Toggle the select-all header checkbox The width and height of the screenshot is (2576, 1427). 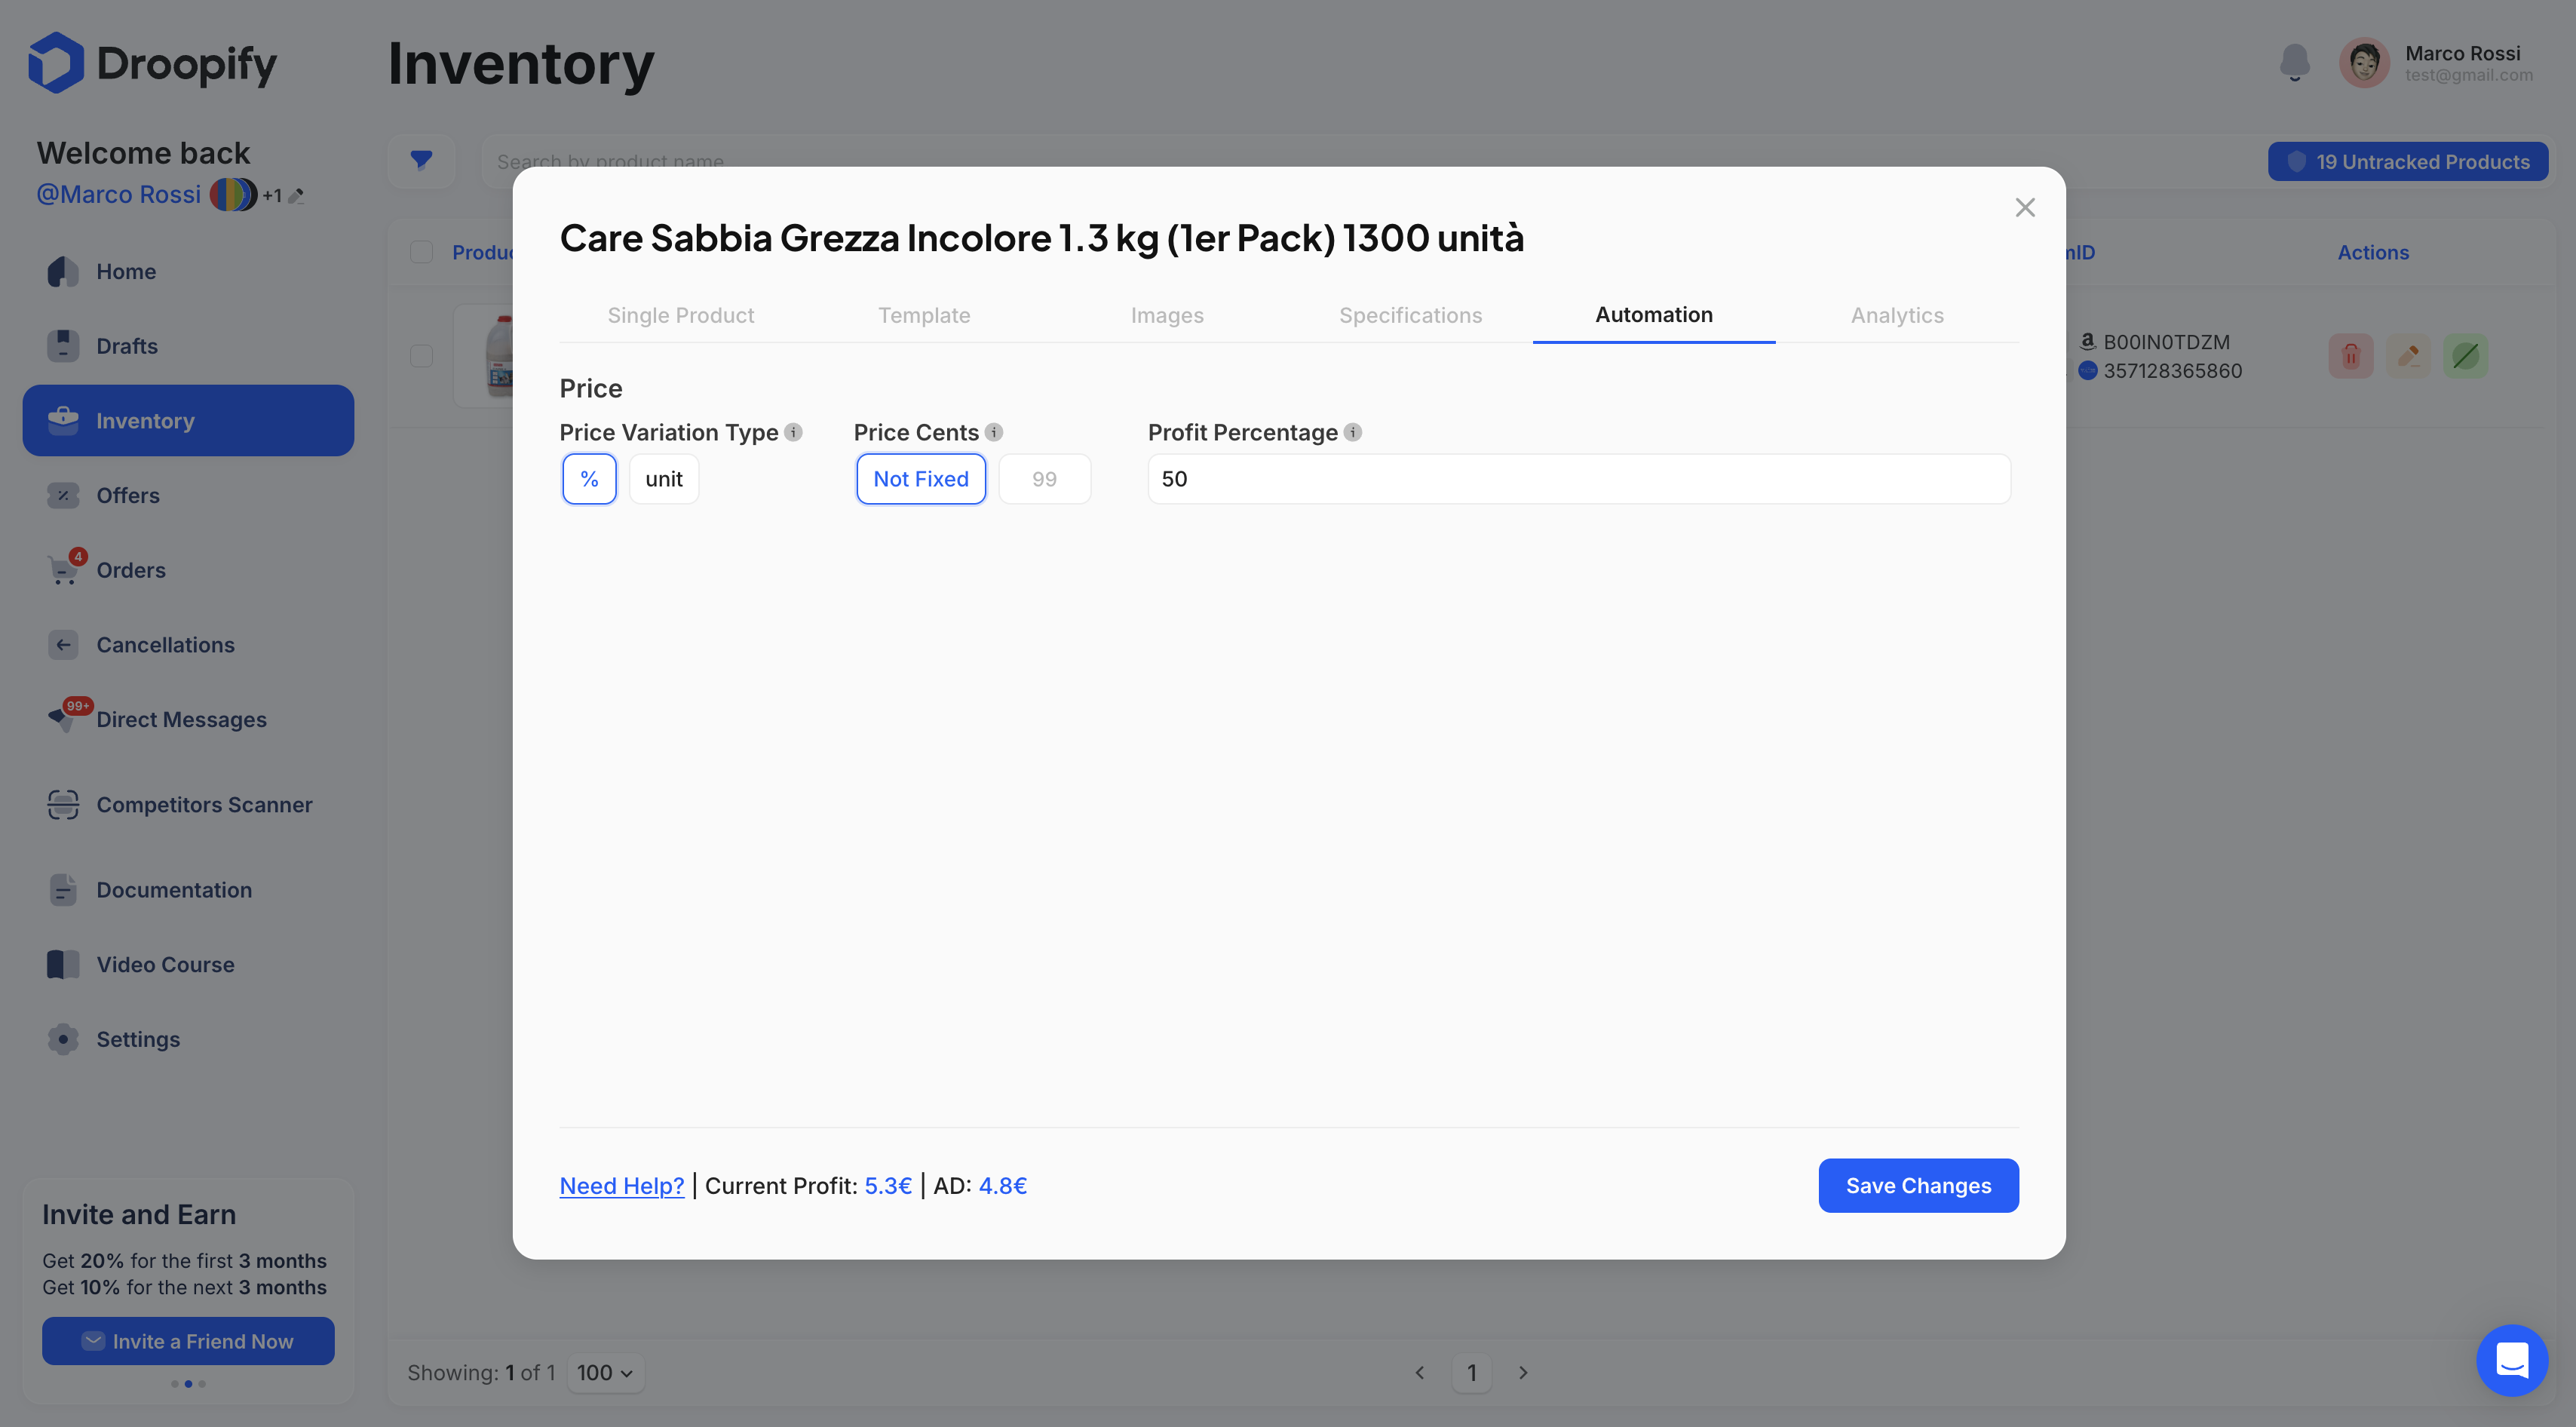(x=421, y=252)
